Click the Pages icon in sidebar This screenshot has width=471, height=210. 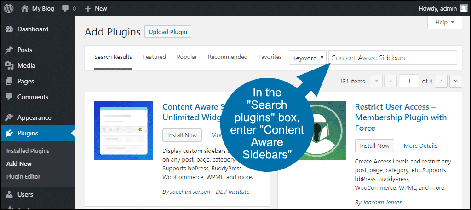(x=10, y=81)
